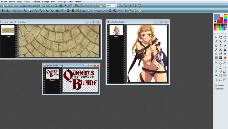Select the Smudge finger tool
Screen dimensions: 228x129
pyautogui.click(x=221, y=54)
